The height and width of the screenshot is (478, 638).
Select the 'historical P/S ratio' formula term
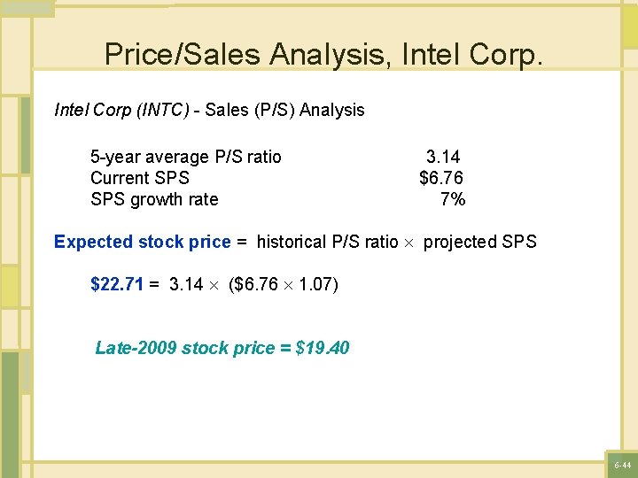327,242
